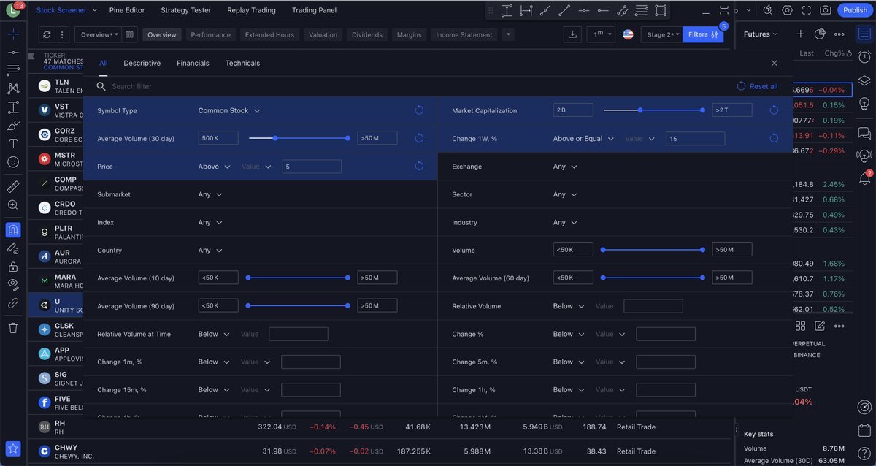Open the Symbol Type Common Stock dropdown
876x466 pixels.
(229, 111)
